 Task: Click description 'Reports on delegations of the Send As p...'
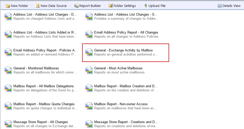(x=45, y=90)
